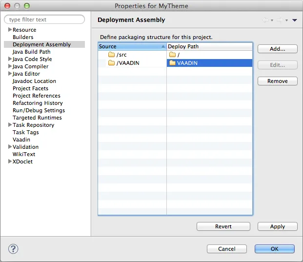Select the Validation label
The image size is (303, 262).
25,147
